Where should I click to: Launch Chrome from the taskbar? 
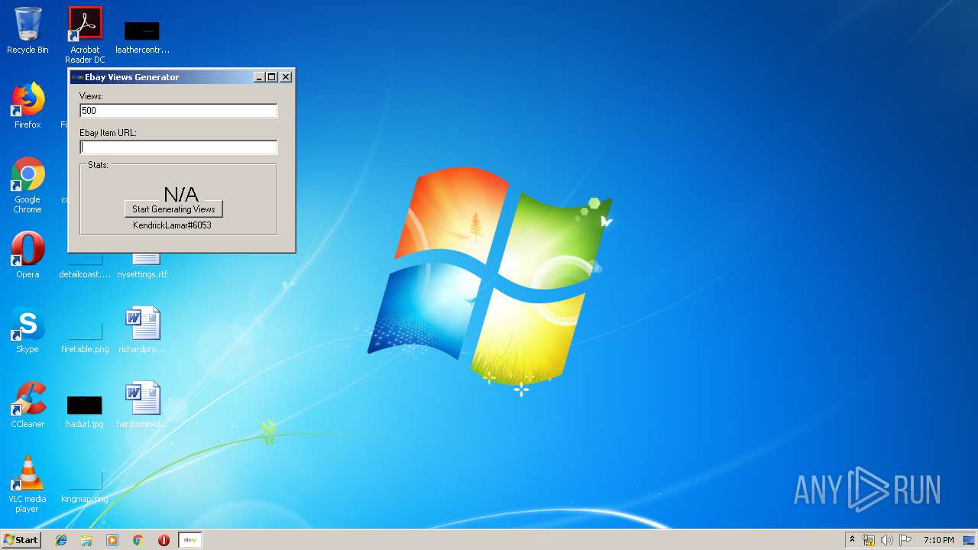click(x=138, y=540)
